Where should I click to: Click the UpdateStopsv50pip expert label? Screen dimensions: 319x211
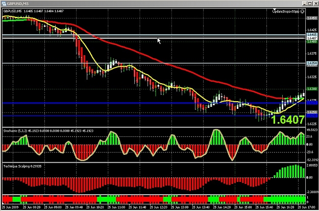286,12
